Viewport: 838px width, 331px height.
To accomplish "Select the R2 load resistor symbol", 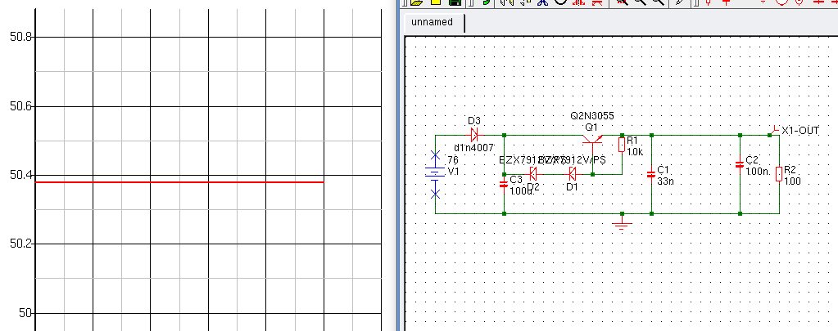I will click(x=779, y=174).
